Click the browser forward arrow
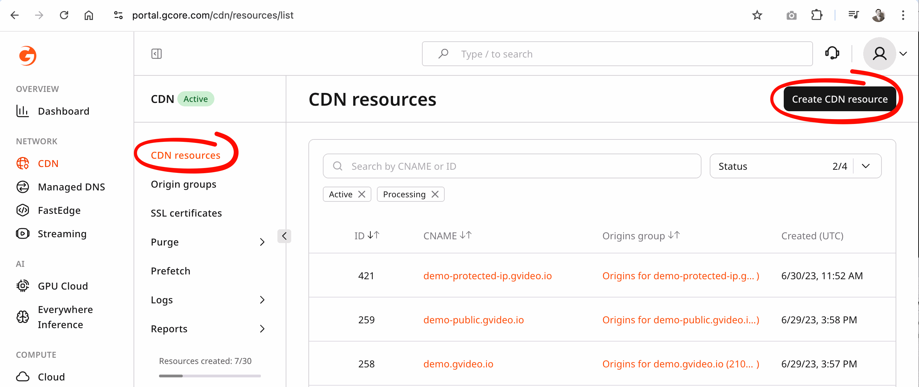Viewport: 919px width, 387px height. 39,15
